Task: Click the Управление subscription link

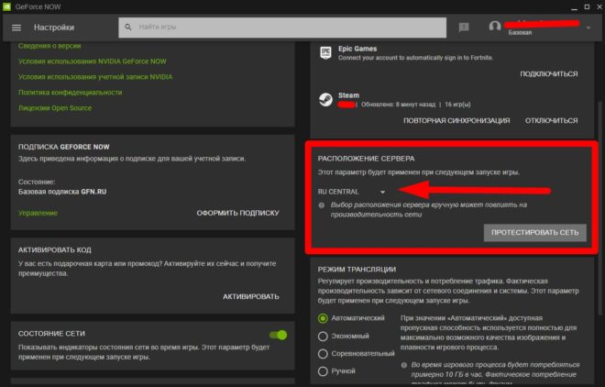Action: pyautogui.click(x=38, y=213)
